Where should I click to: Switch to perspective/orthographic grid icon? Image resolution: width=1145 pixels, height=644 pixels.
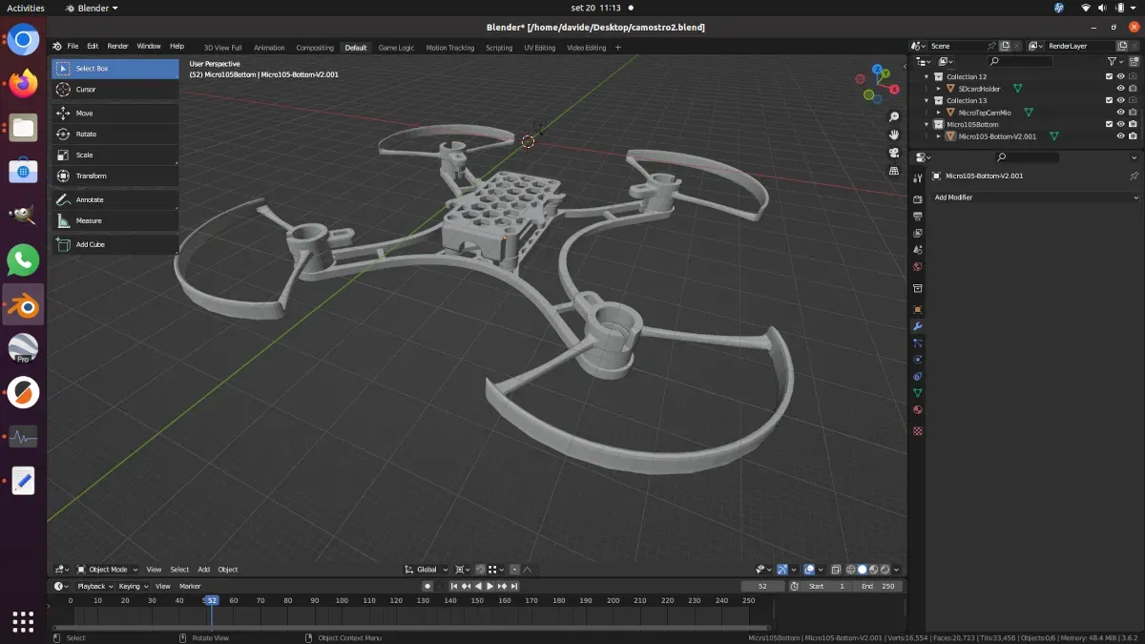point(894,171)
